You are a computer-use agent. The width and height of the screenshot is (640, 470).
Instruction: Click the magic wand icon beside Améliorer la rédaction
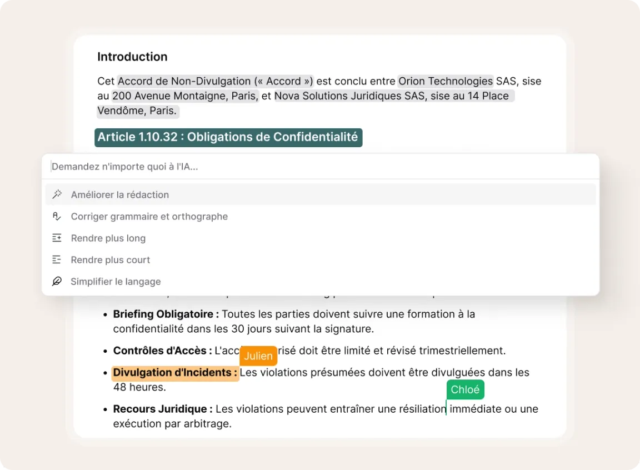coord(57,194)
